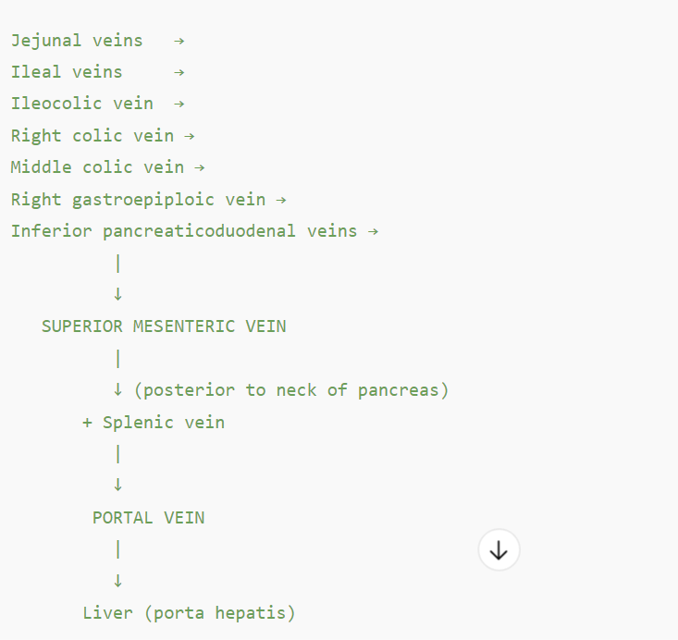Click the right arrow after 'Jejunal veins'

(179, 41)
